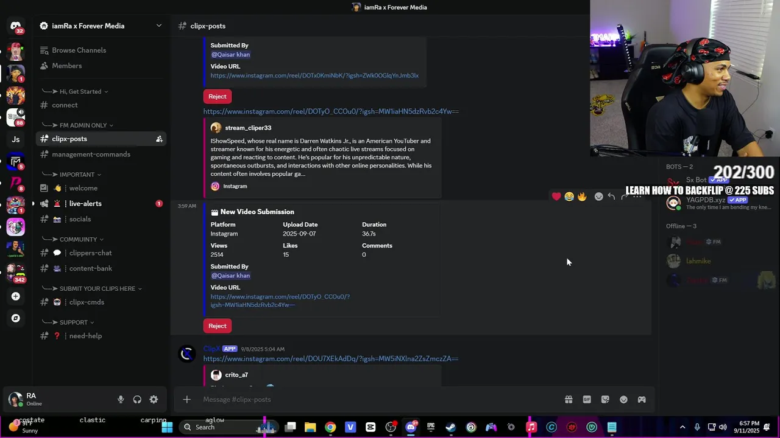Collapse the SUPPORT category
The width and height of the screenshot is (780, 438).
pyautogui.click(x=77, y=322)
